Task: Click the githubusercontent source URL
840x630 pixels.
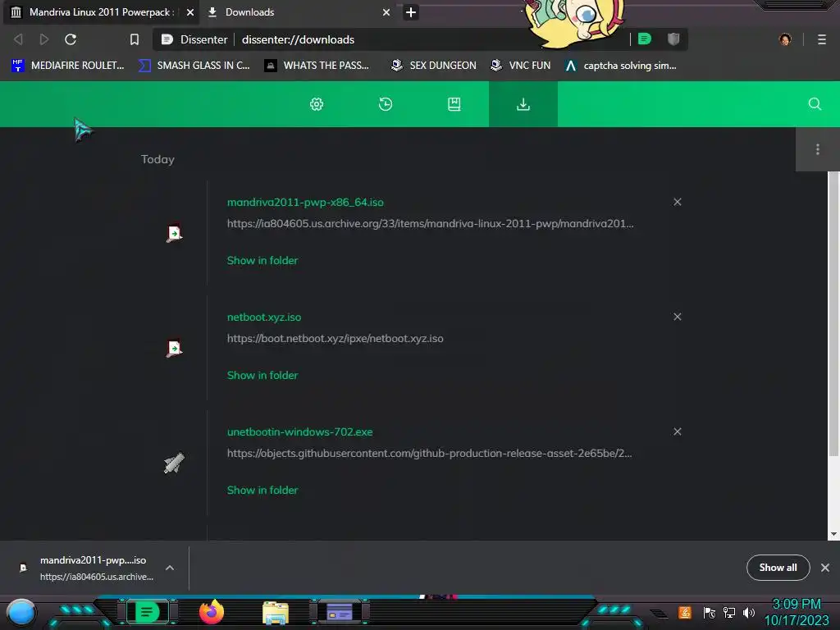Action: click(430, 453)
